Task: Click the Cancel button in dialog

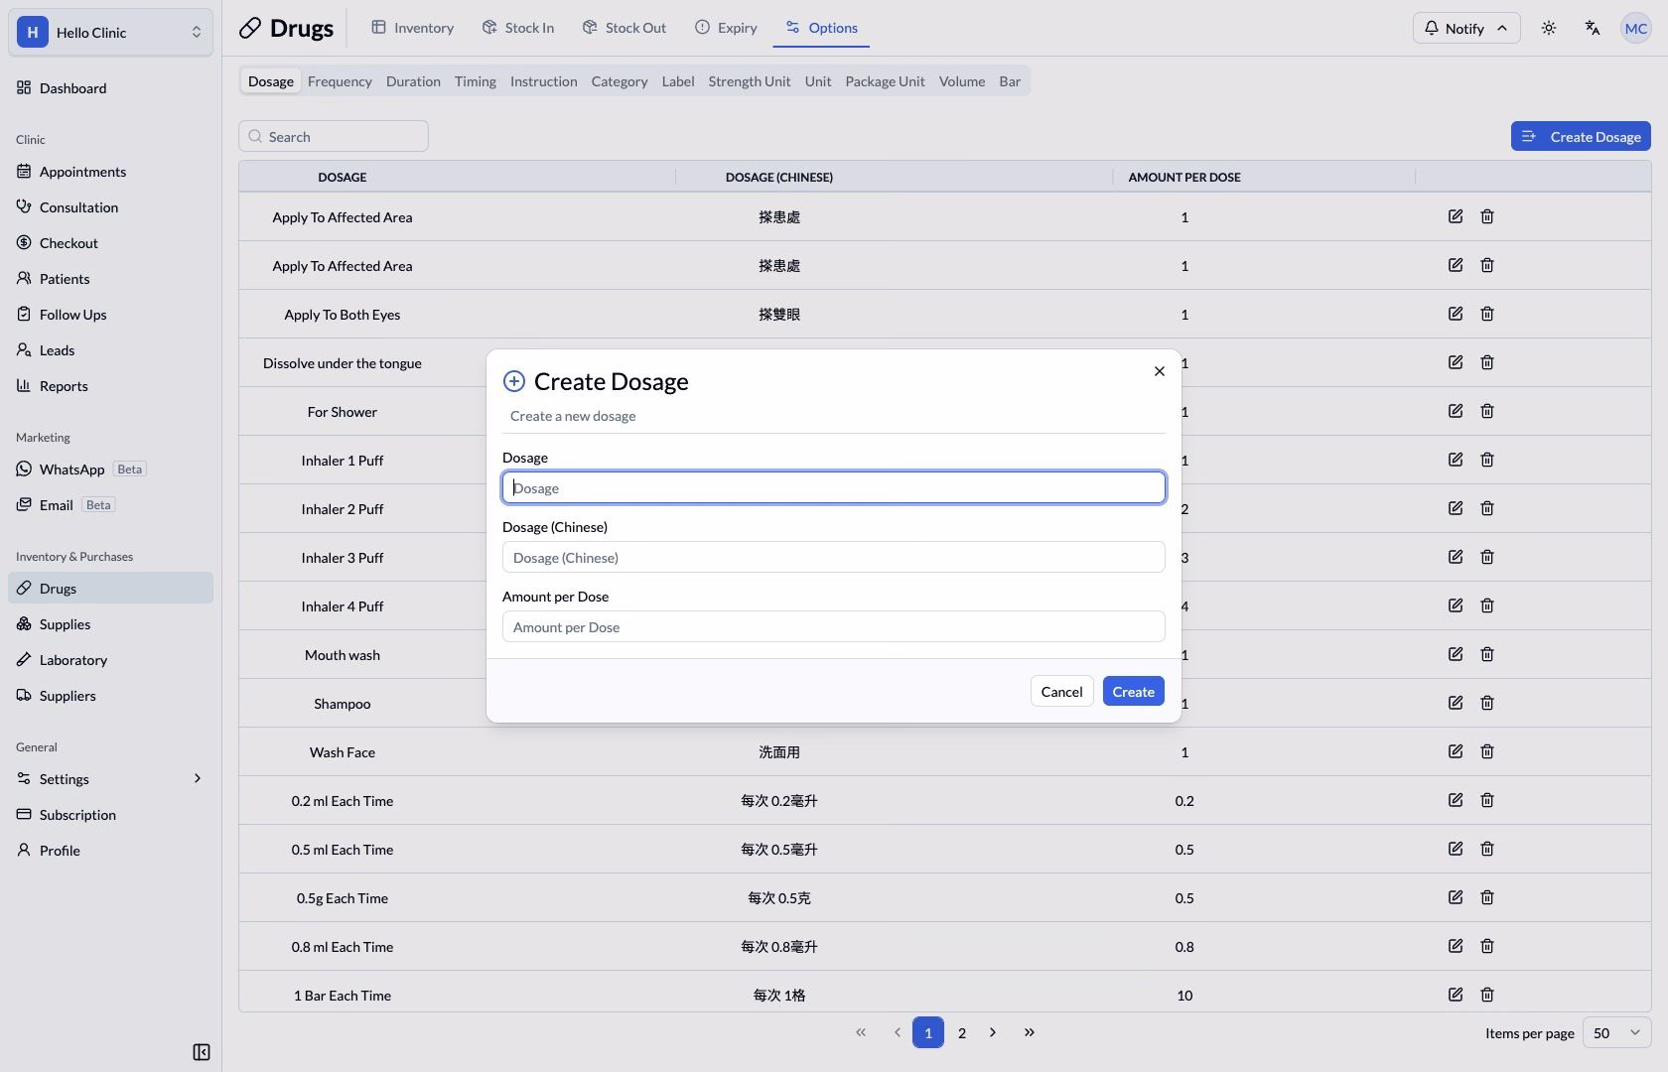Action: [x=1061, y=691]
